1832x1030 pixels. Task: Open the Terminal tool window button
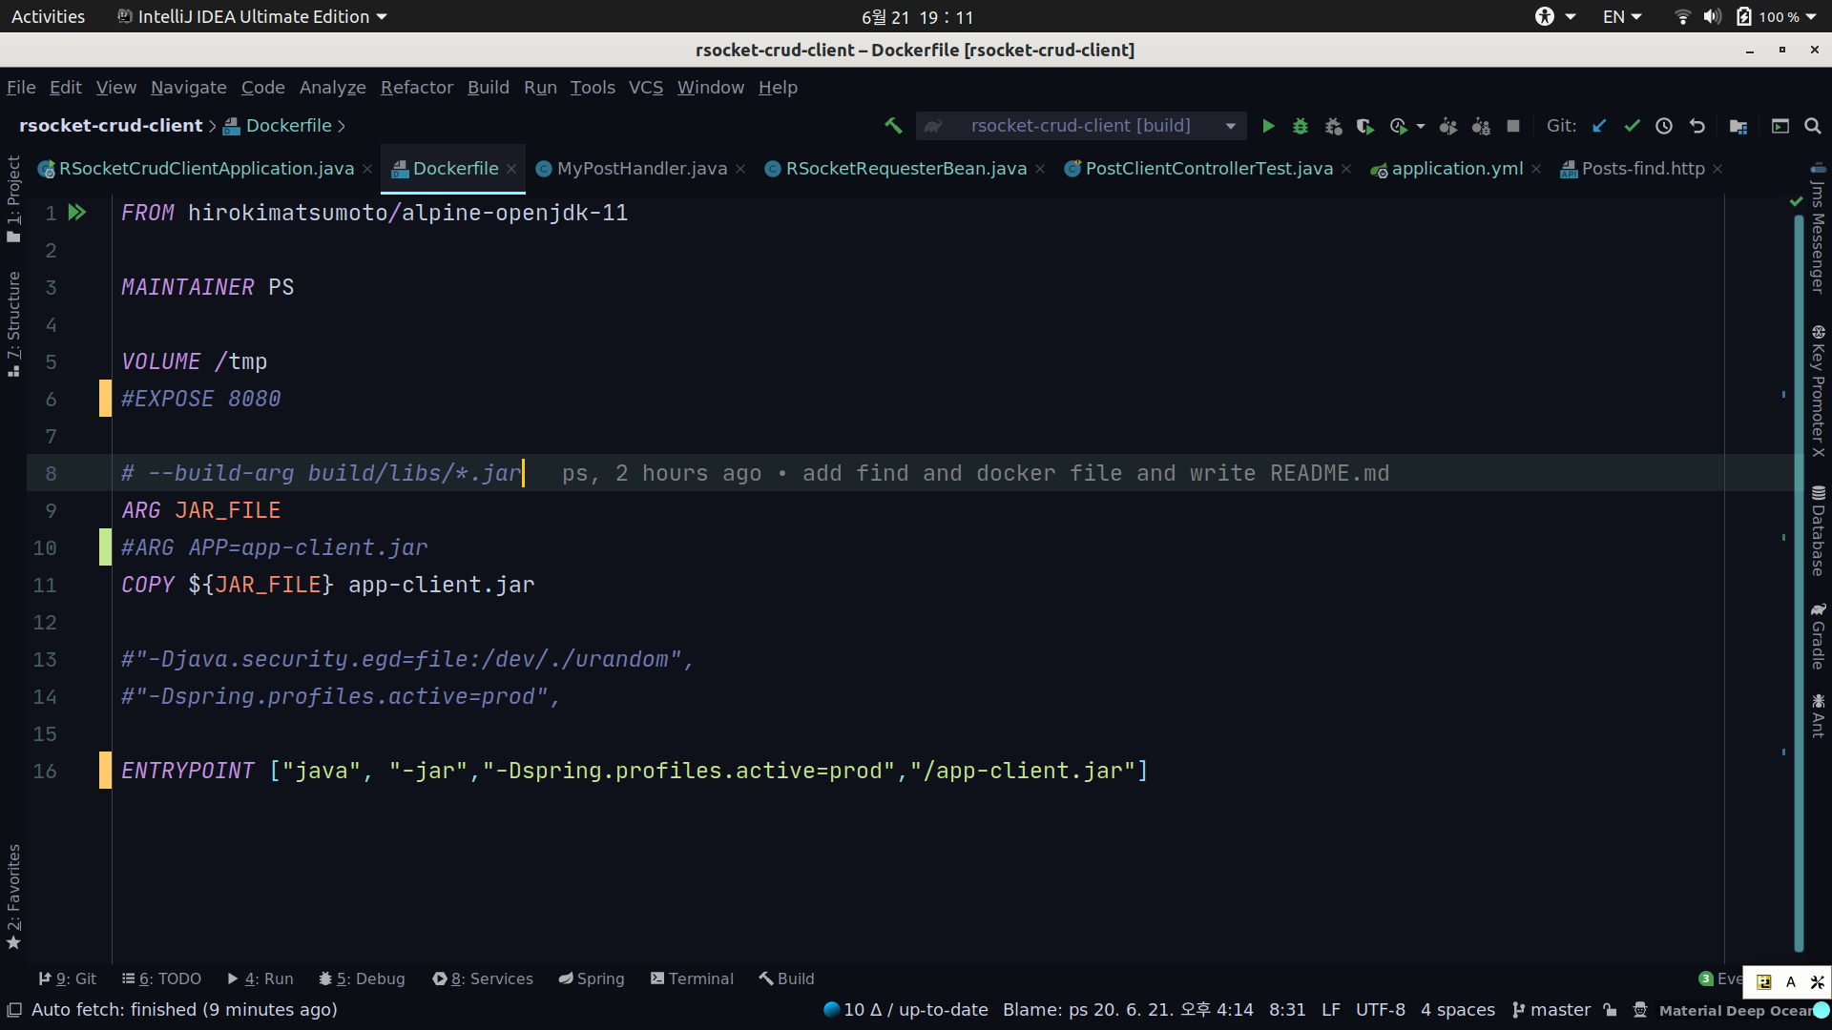point(692,978)
